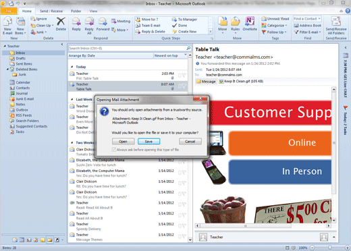This screenshot has width=351, height=251.
Task: Show the Message body tab
Action: 206,82
